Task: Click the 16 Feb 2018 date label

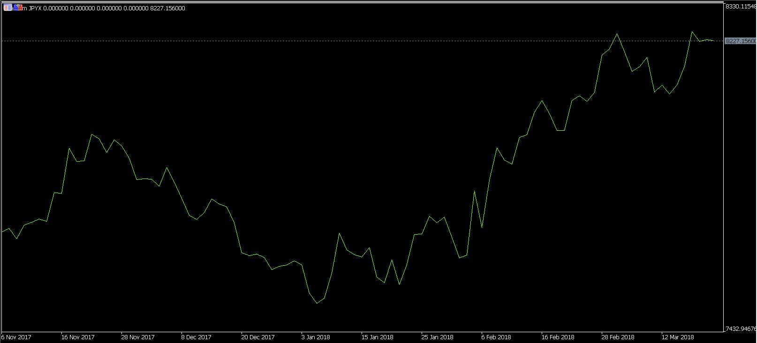Action: 558,337
